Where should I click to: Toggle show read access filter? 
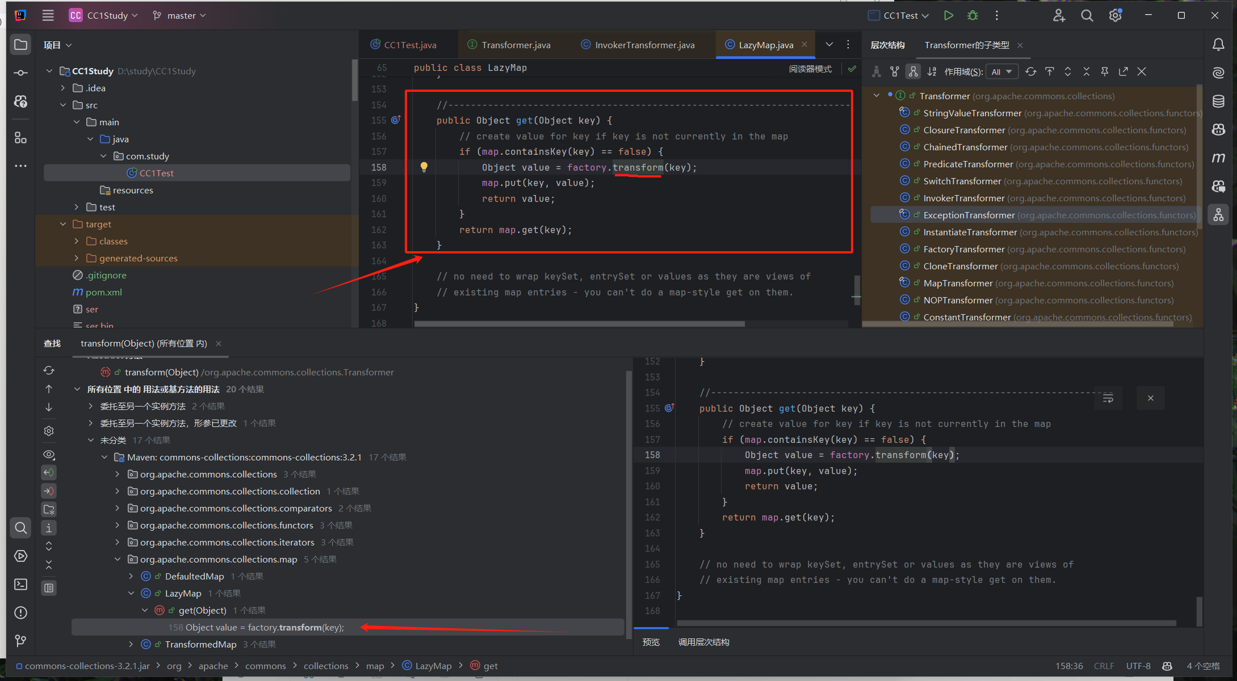tap(49, 472)
